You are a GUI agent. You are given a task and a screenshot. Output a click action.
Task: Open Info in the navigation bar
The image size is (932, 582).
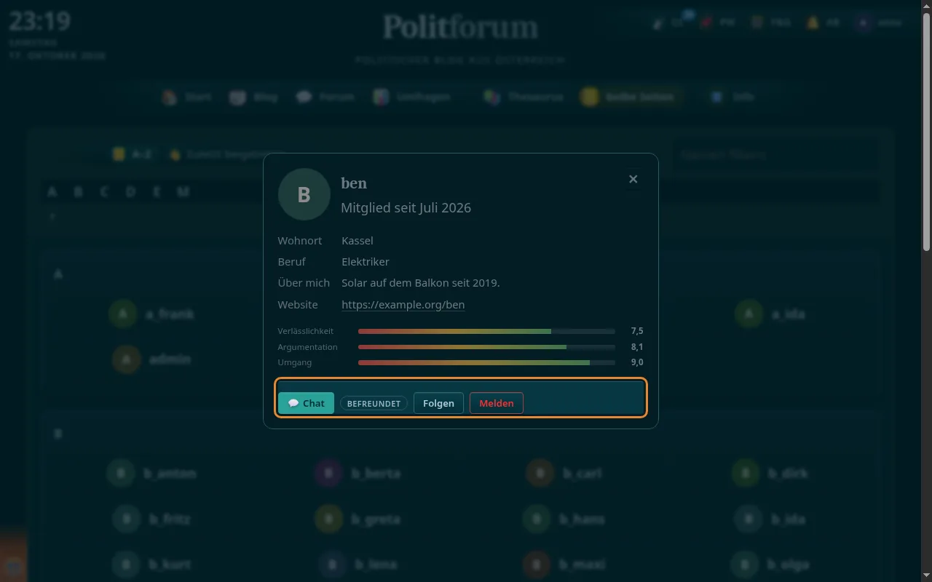click(732, 97)
